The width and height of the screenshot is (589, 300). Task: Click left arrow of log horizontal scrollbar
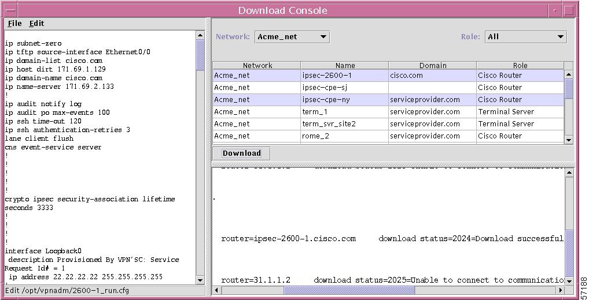tap(217, 290)
